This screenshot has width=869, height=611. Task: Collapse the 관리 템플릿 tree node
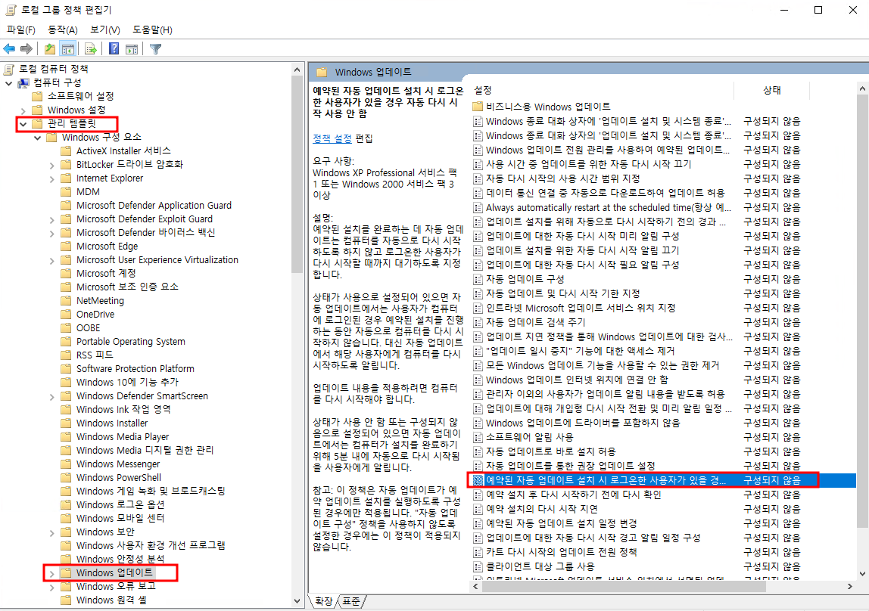23,123
